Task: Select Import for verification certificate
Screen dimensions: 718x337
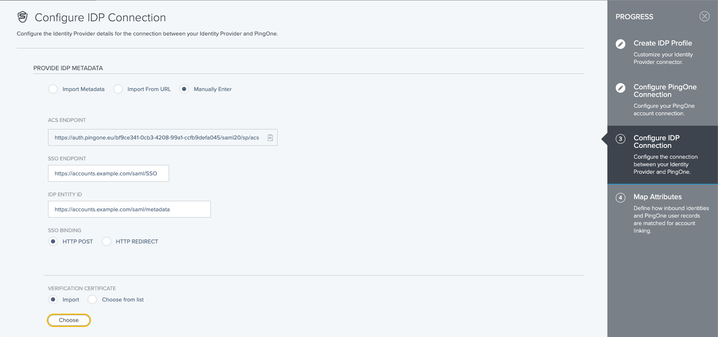Action: coord(53,299)
